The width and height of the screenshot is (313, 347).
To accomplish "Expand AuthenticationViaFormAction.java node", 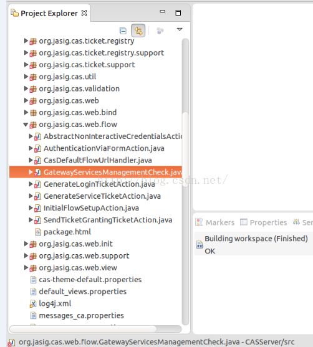I will tap(31, 148).
